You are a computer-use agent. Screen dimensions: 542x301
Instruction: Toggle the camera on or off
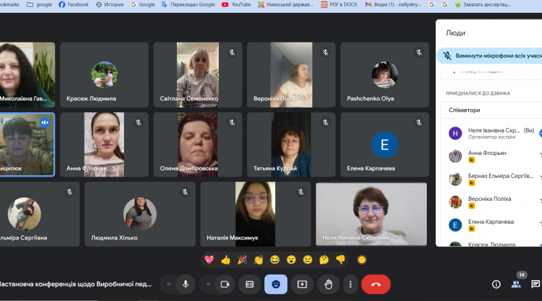tap(225, 284)
